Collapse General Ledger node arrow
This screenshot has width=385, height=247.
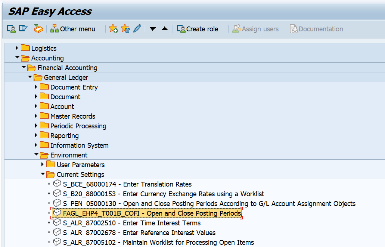click(30, 77)
